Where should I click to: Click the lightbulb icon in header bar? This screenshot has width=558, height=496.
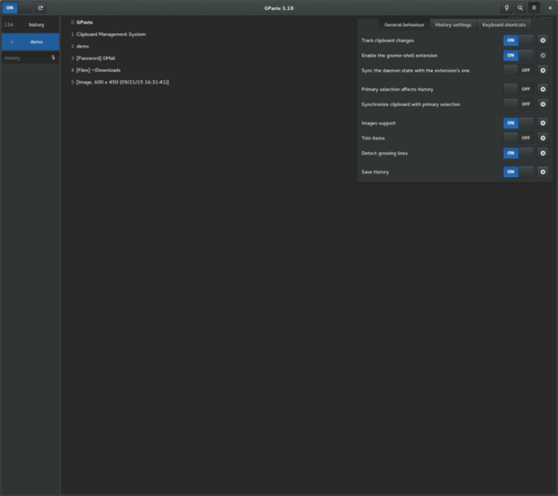click(x=506, y=7)
